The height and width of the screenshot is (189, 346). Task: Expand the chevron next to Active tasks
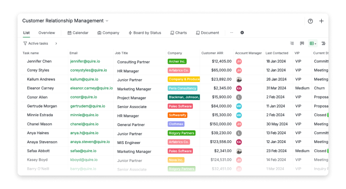[56, 44]
